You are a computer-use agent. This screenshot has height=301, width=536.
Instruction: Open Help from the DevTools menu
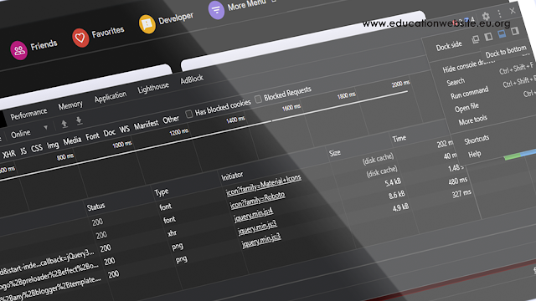[x=475, y=154]
